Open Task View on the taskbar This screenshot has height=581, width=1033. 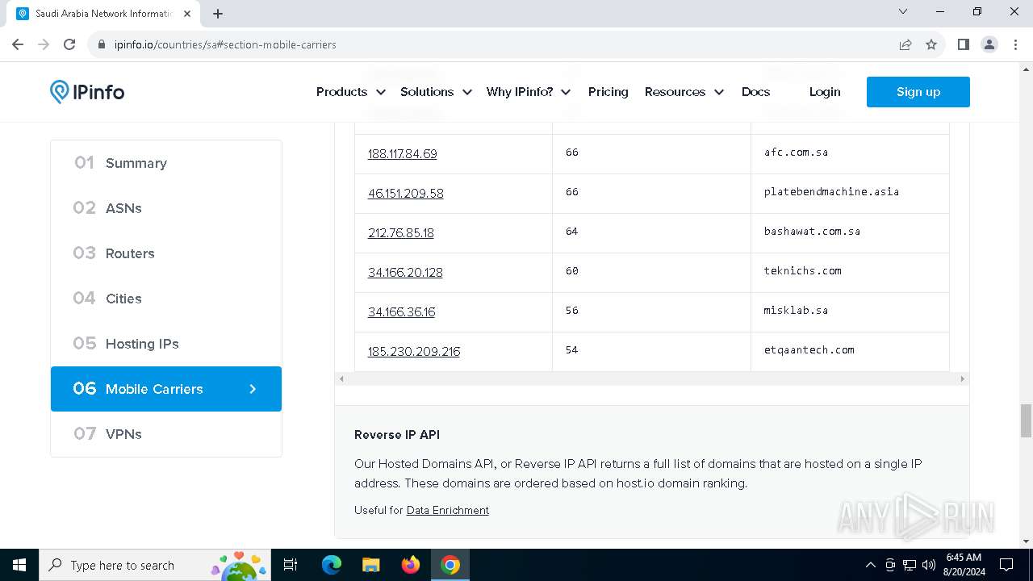point(291,565)
